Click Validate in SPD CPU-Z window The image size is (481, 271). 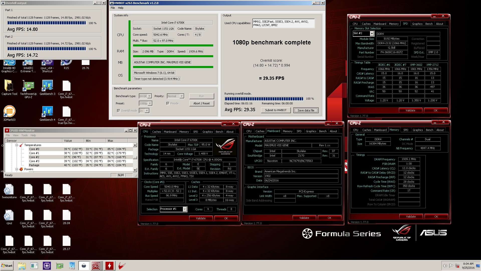410,110
